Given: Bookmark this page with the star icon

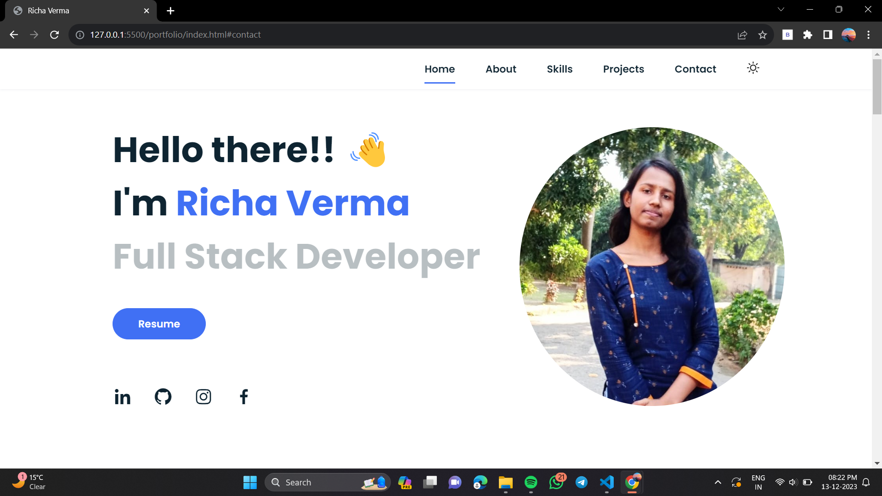Looking at the screenshot, I should (x=763, y=35).
